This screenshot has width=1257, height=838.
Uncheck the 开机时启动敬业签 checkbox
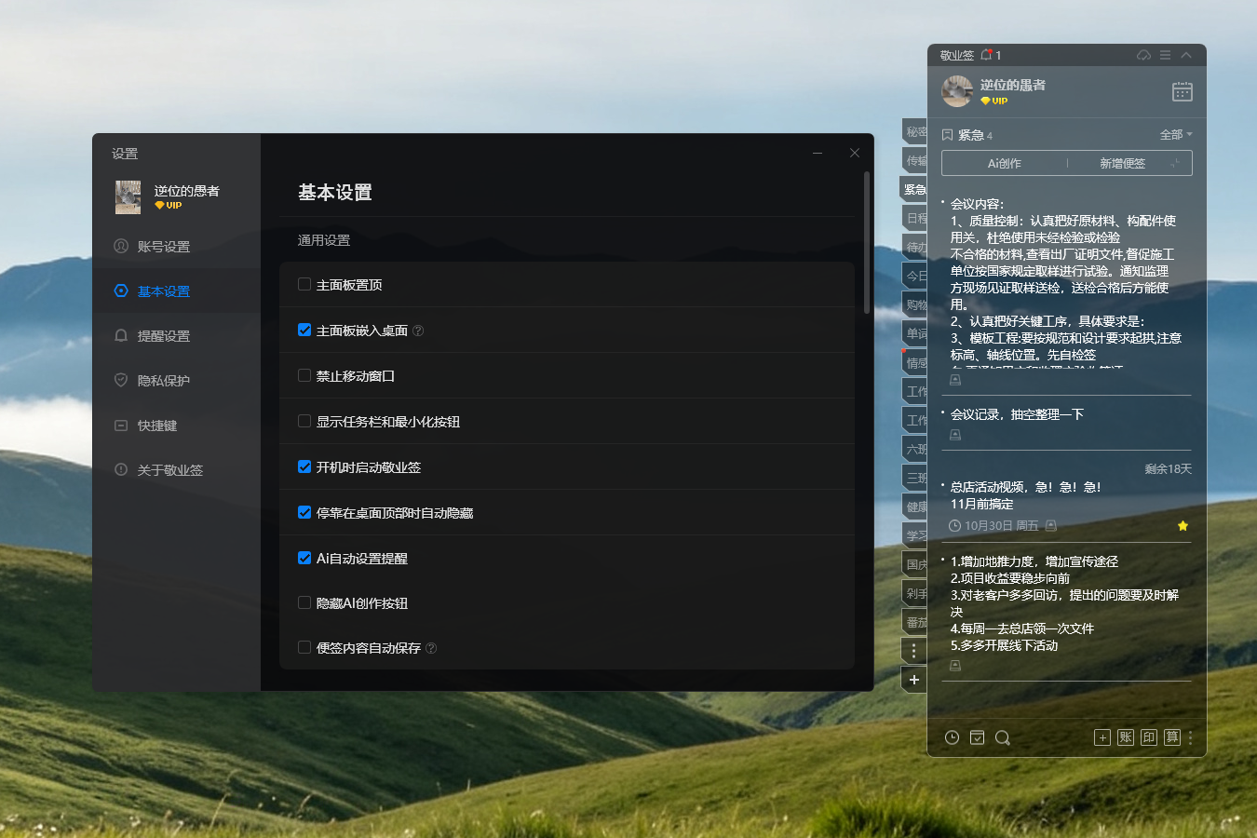click(304, 466)
